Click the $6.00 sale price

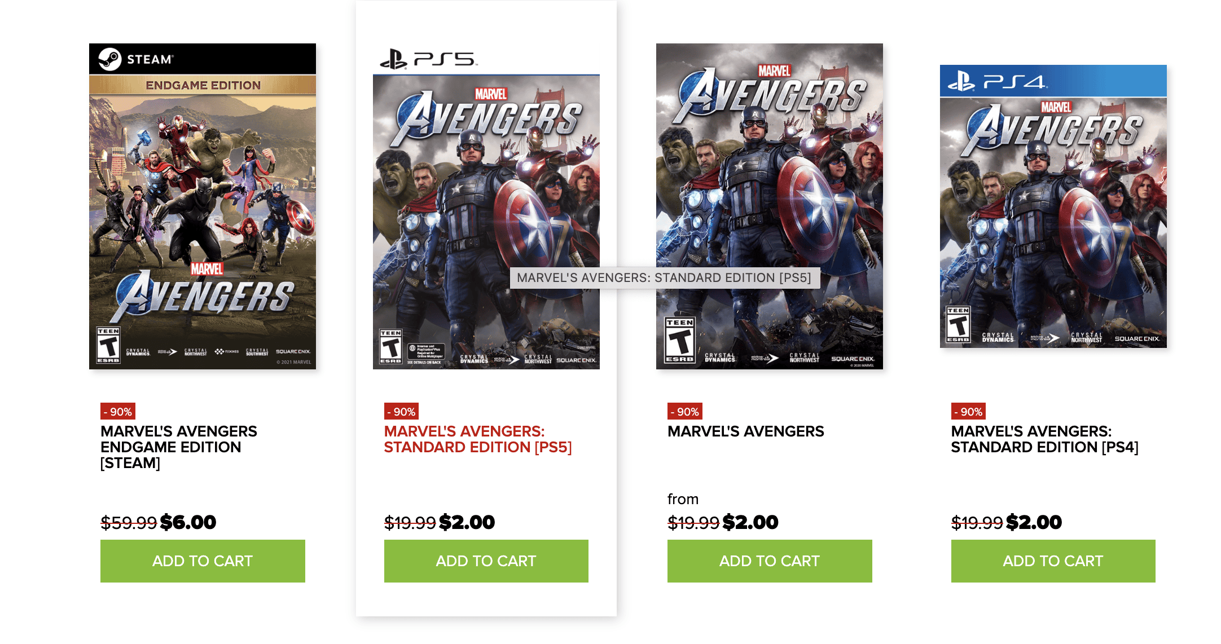pos(188,522)
